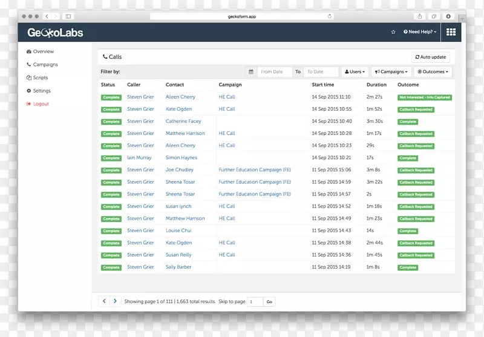
Task: Open the Campaigns filter dropdown
Action: (392, 72)
